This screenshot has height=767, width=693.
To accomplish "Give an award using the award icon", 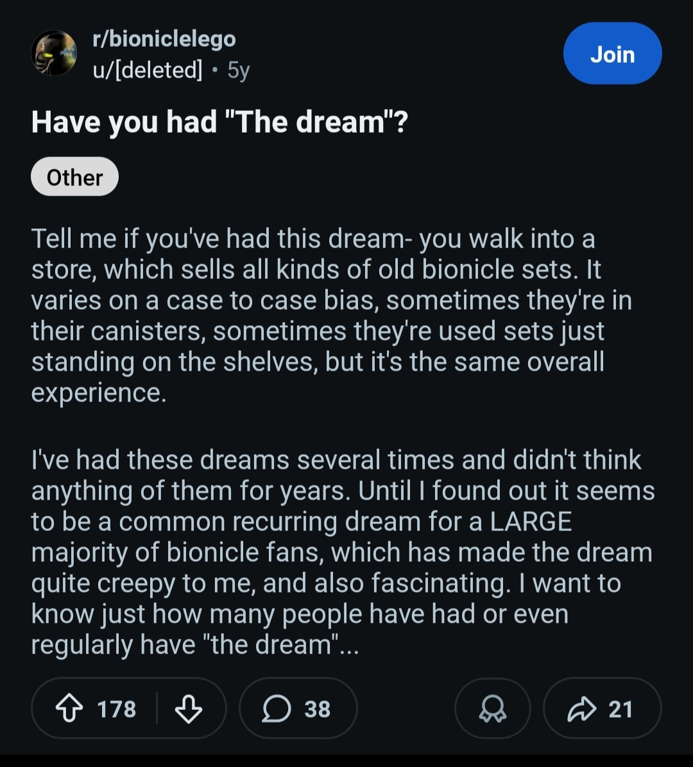I will [x=492, y=709].
